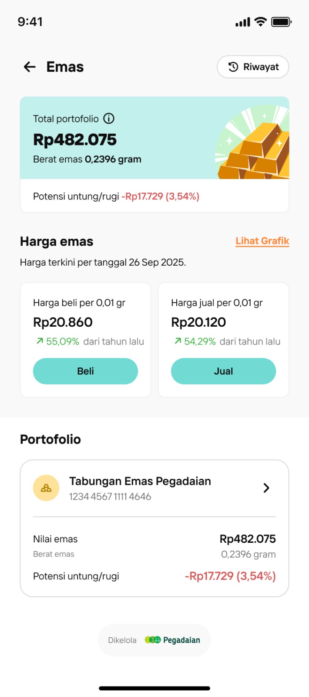
Task: Tap the green up arrow for buy price
Action: (x=40, y=341)
